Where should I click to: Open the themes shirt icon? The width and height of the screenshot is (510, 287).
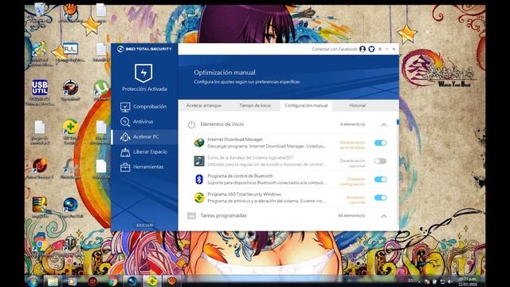click(371, 49)
